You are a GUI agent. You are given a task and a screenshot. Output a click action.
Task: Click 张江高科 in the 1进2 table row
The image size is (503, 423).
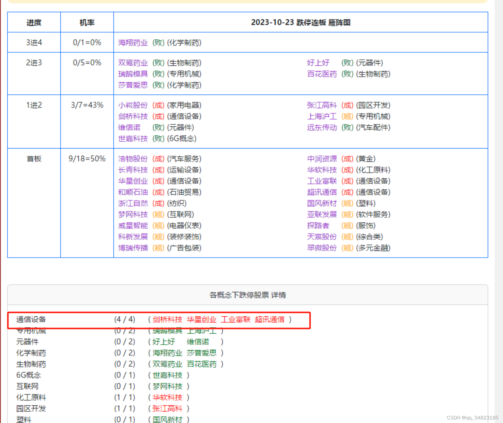pos(322,105)
